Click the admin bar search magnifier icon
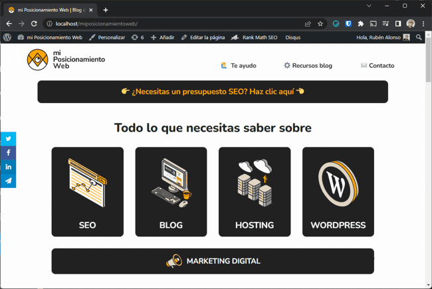This screenshot has height=289, width=432. pyautogui.click(x=419, y=38)
